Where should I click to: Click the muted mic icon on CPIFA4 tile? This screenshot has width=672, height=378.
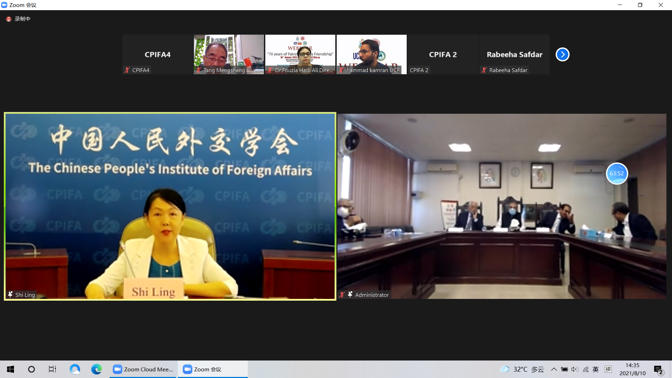point(127,70)
